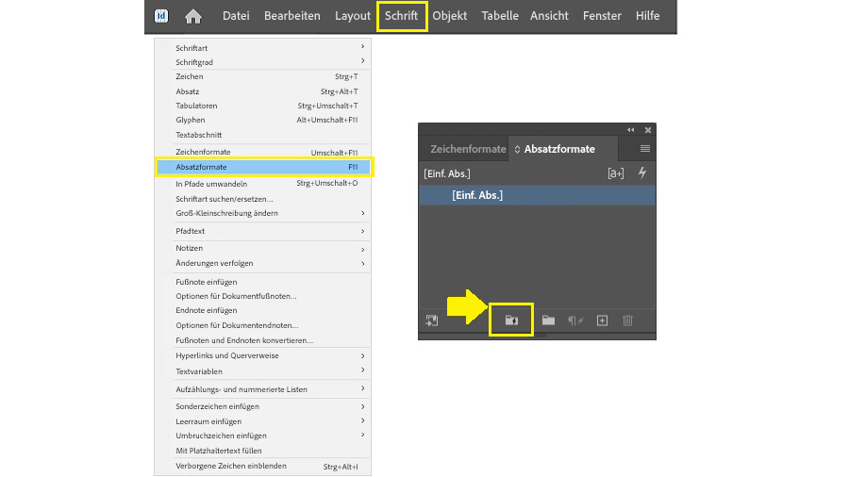The width and height of the screenshot is (849, 477).
Task: Open the Datei menu
Action: coord(236,16)
